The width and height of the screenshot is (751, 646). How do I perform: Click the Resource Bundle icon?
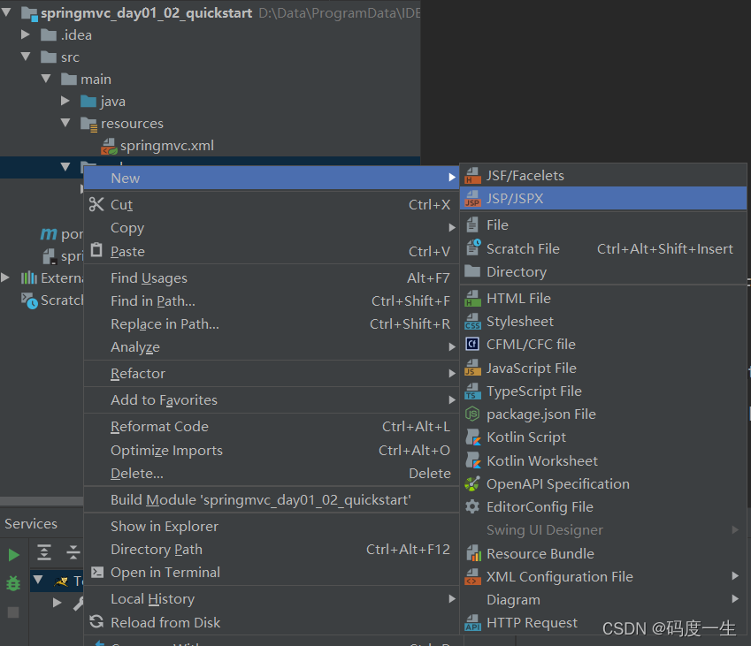pos(473,553)
